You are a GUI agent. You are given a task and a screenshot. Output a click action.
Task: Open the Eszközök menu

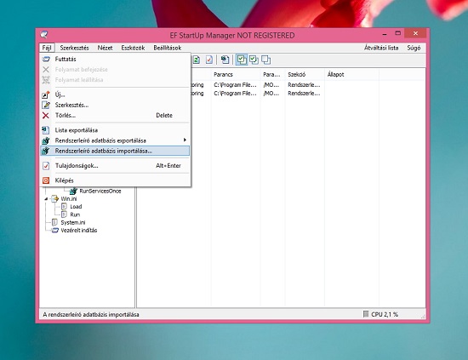click(133, 48)
